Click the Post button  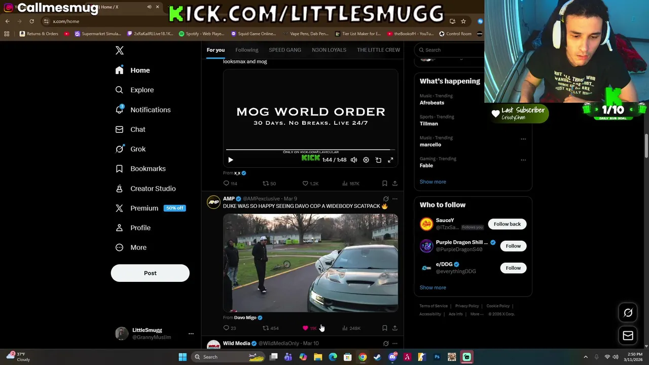click(150, 273)
